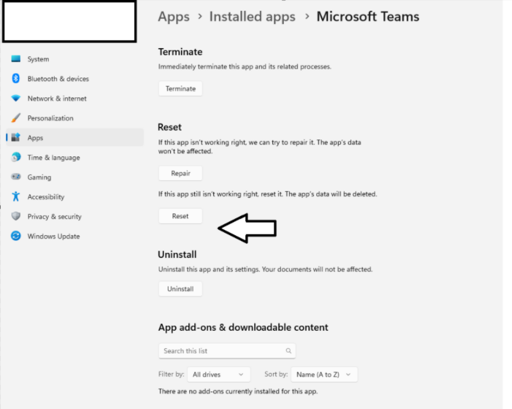Click the Privacy & security shield icon
Screen dimensions: 512x409
point(16,216)
